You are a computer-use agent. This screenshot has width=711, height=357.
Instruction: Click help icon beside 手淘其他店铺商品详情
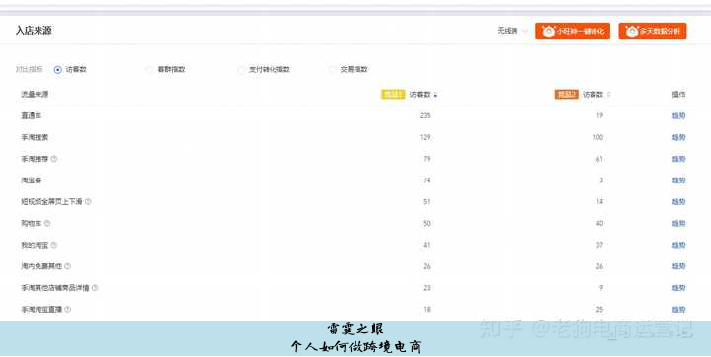click(95, 288)
